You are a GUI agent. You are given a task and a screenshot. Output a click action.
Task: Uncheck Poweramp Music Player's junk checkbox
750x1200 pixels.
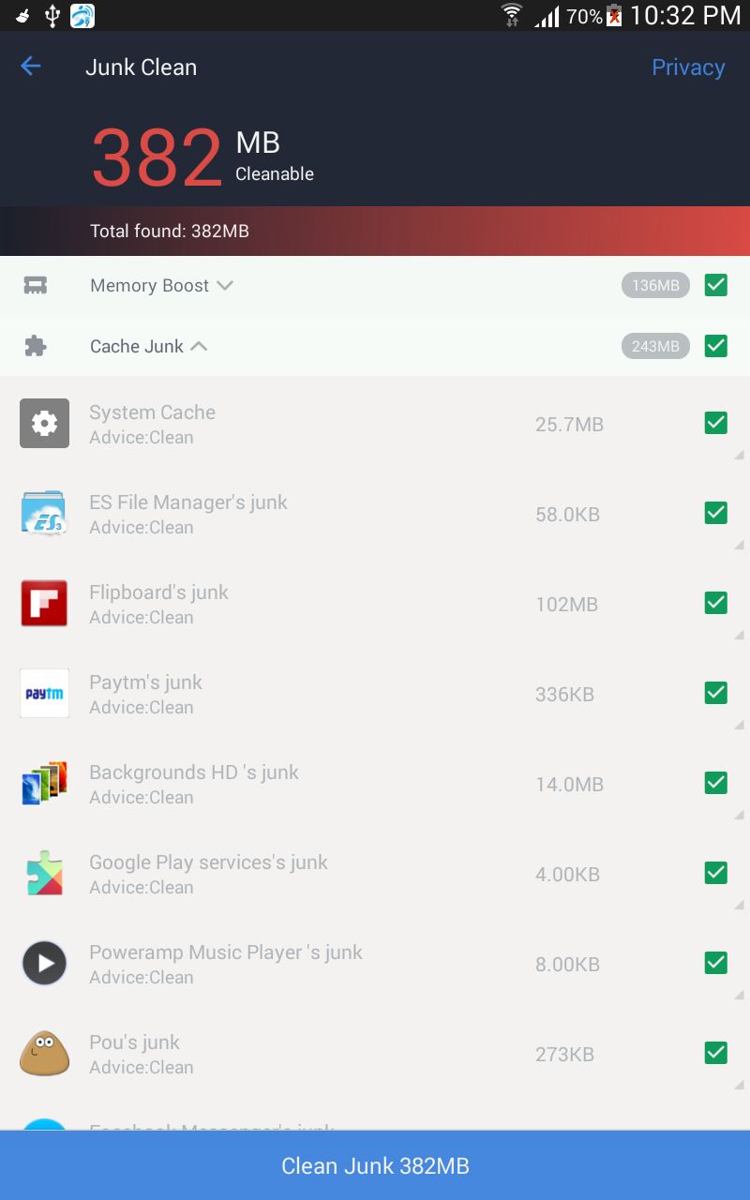716,963
